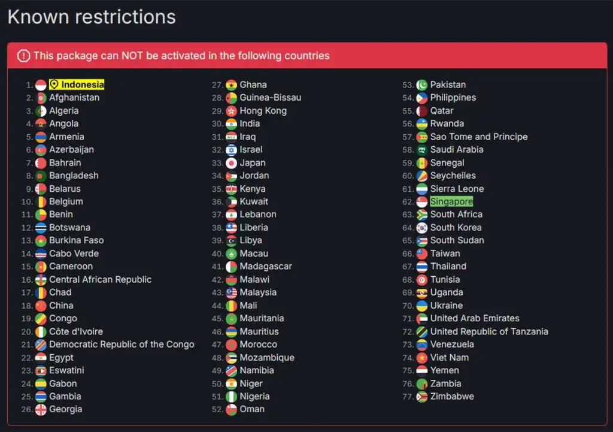Click the Georgia flag icon
The height and width of the screenshot is (432, 613).
point(41,410)
